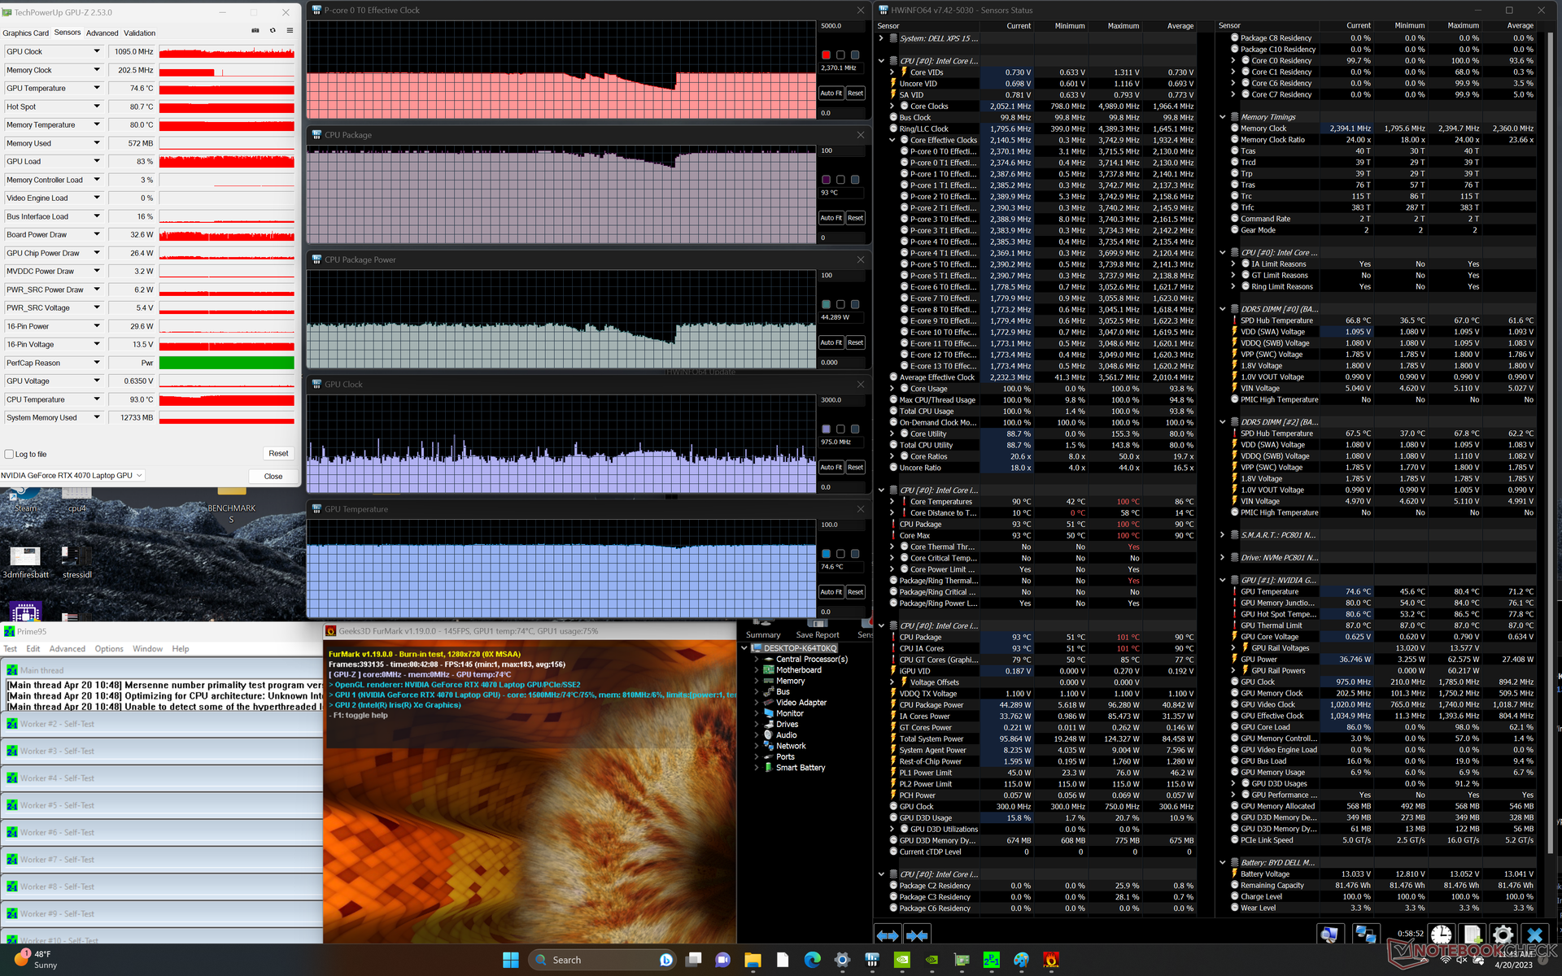Click HWiNFO monitor inspection icon
Viewport: 1562px width, 976px height.
pos(1329,935)
